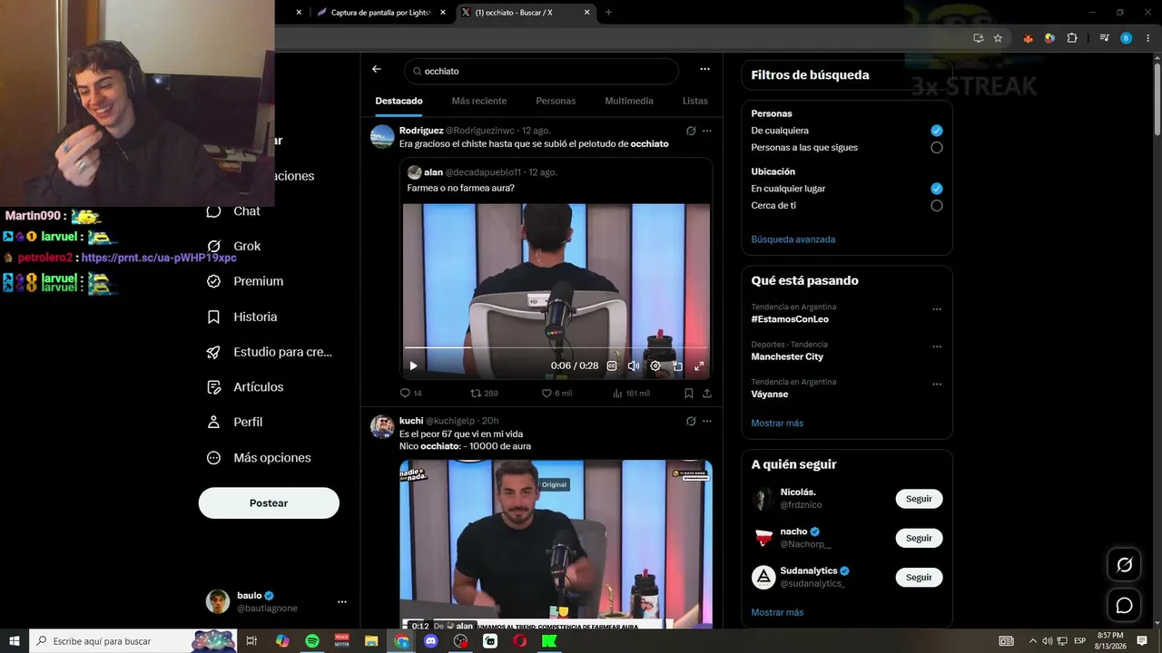Open more options for #EstamosConLeo trend
The height and width of the screenshot is (653, 1162).
click(x=937, y=309)
